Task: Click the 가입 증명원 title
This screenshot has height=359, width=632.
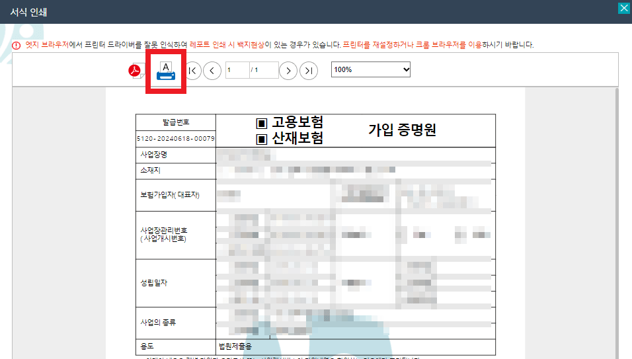Action: 402,130
